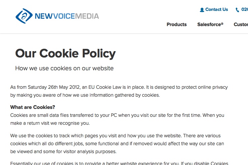This screenshot has height=165, width=248.
Task: Open the Products menu
Action: (177, 24)
